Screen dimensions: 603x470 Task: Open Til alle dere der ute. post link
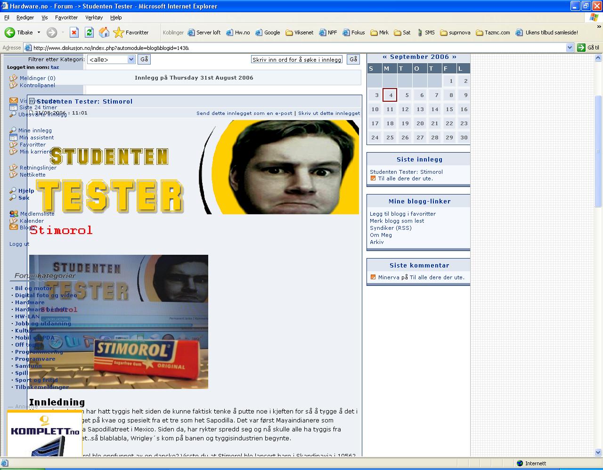click(x=405, y=178)
